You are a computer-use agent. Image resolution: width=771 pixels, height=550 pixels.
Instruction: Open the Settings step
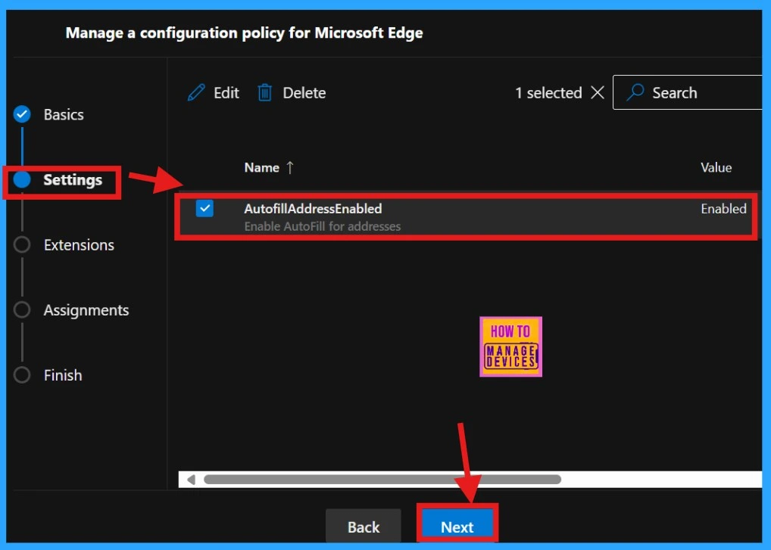pyautogui.click(x=73, y=180)
